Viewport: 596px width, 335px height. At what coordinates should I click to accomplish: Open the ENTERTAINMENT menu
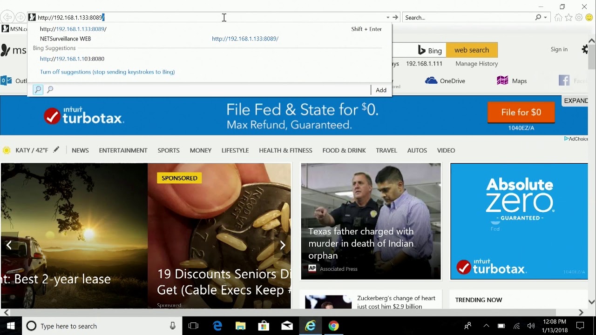pyautogui.click(x=123, y=150)
